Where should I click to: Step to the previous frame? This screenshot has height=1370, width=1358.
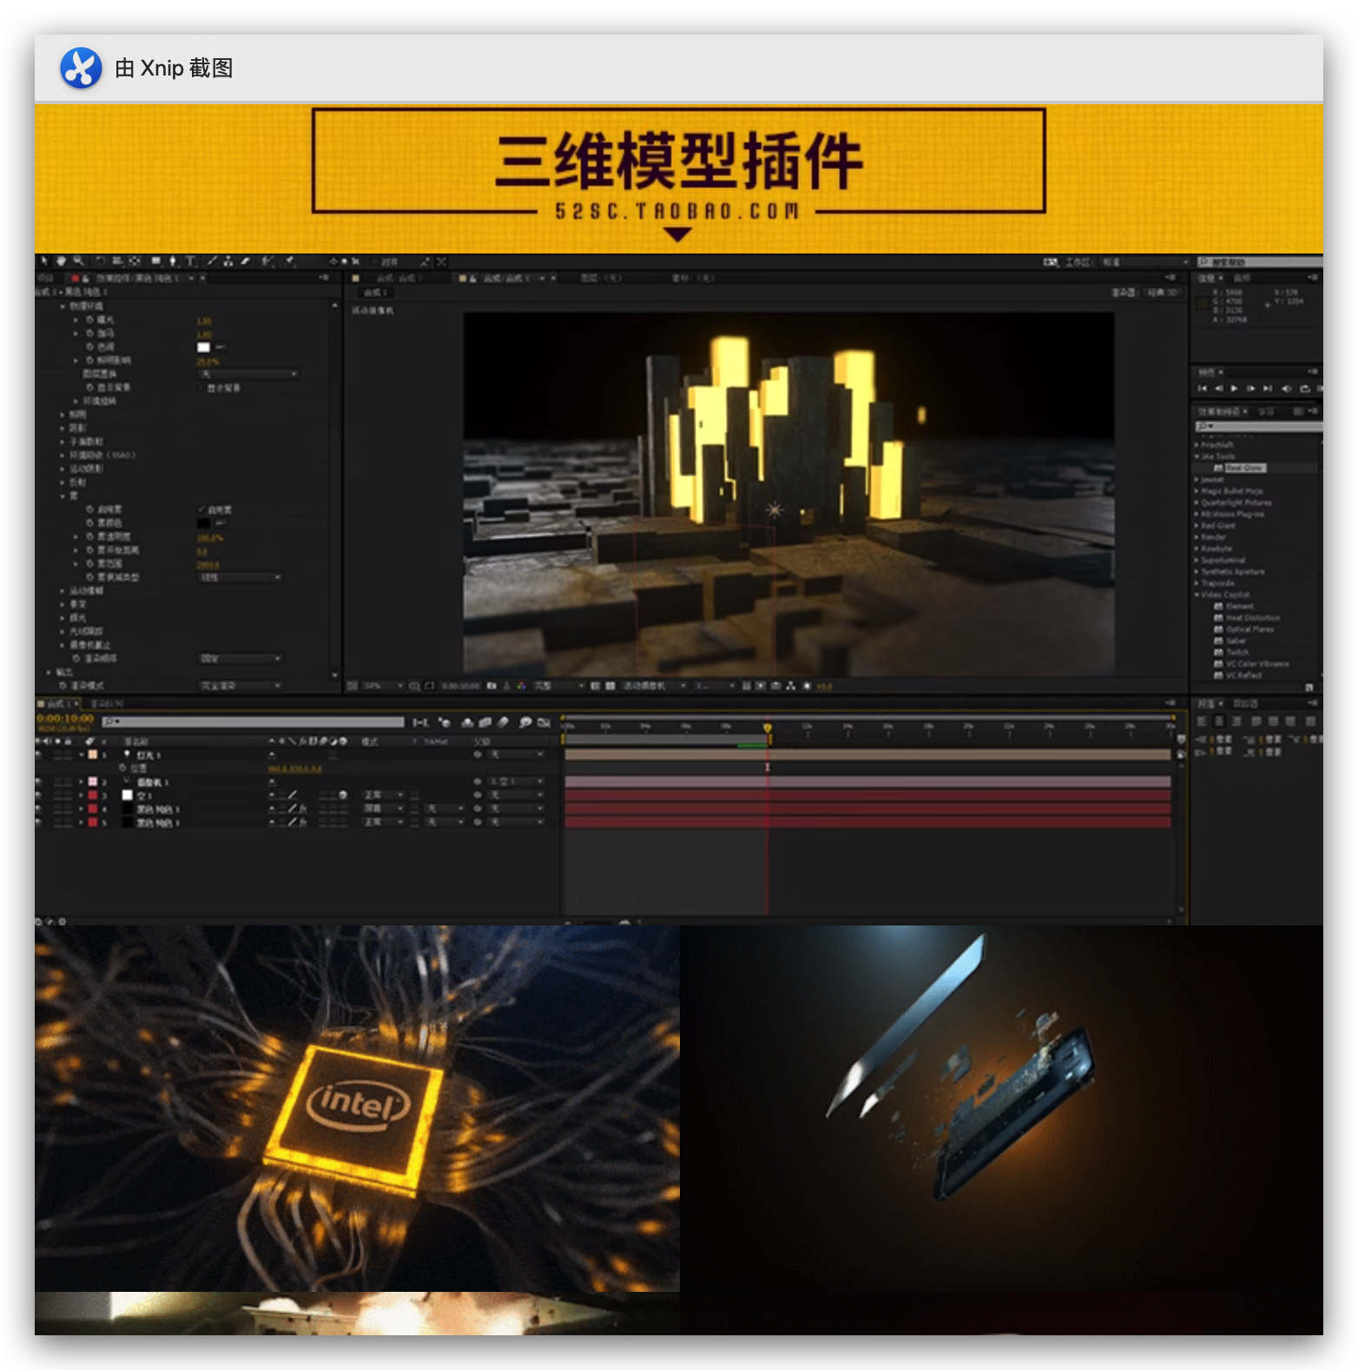tap(1218, 388)
